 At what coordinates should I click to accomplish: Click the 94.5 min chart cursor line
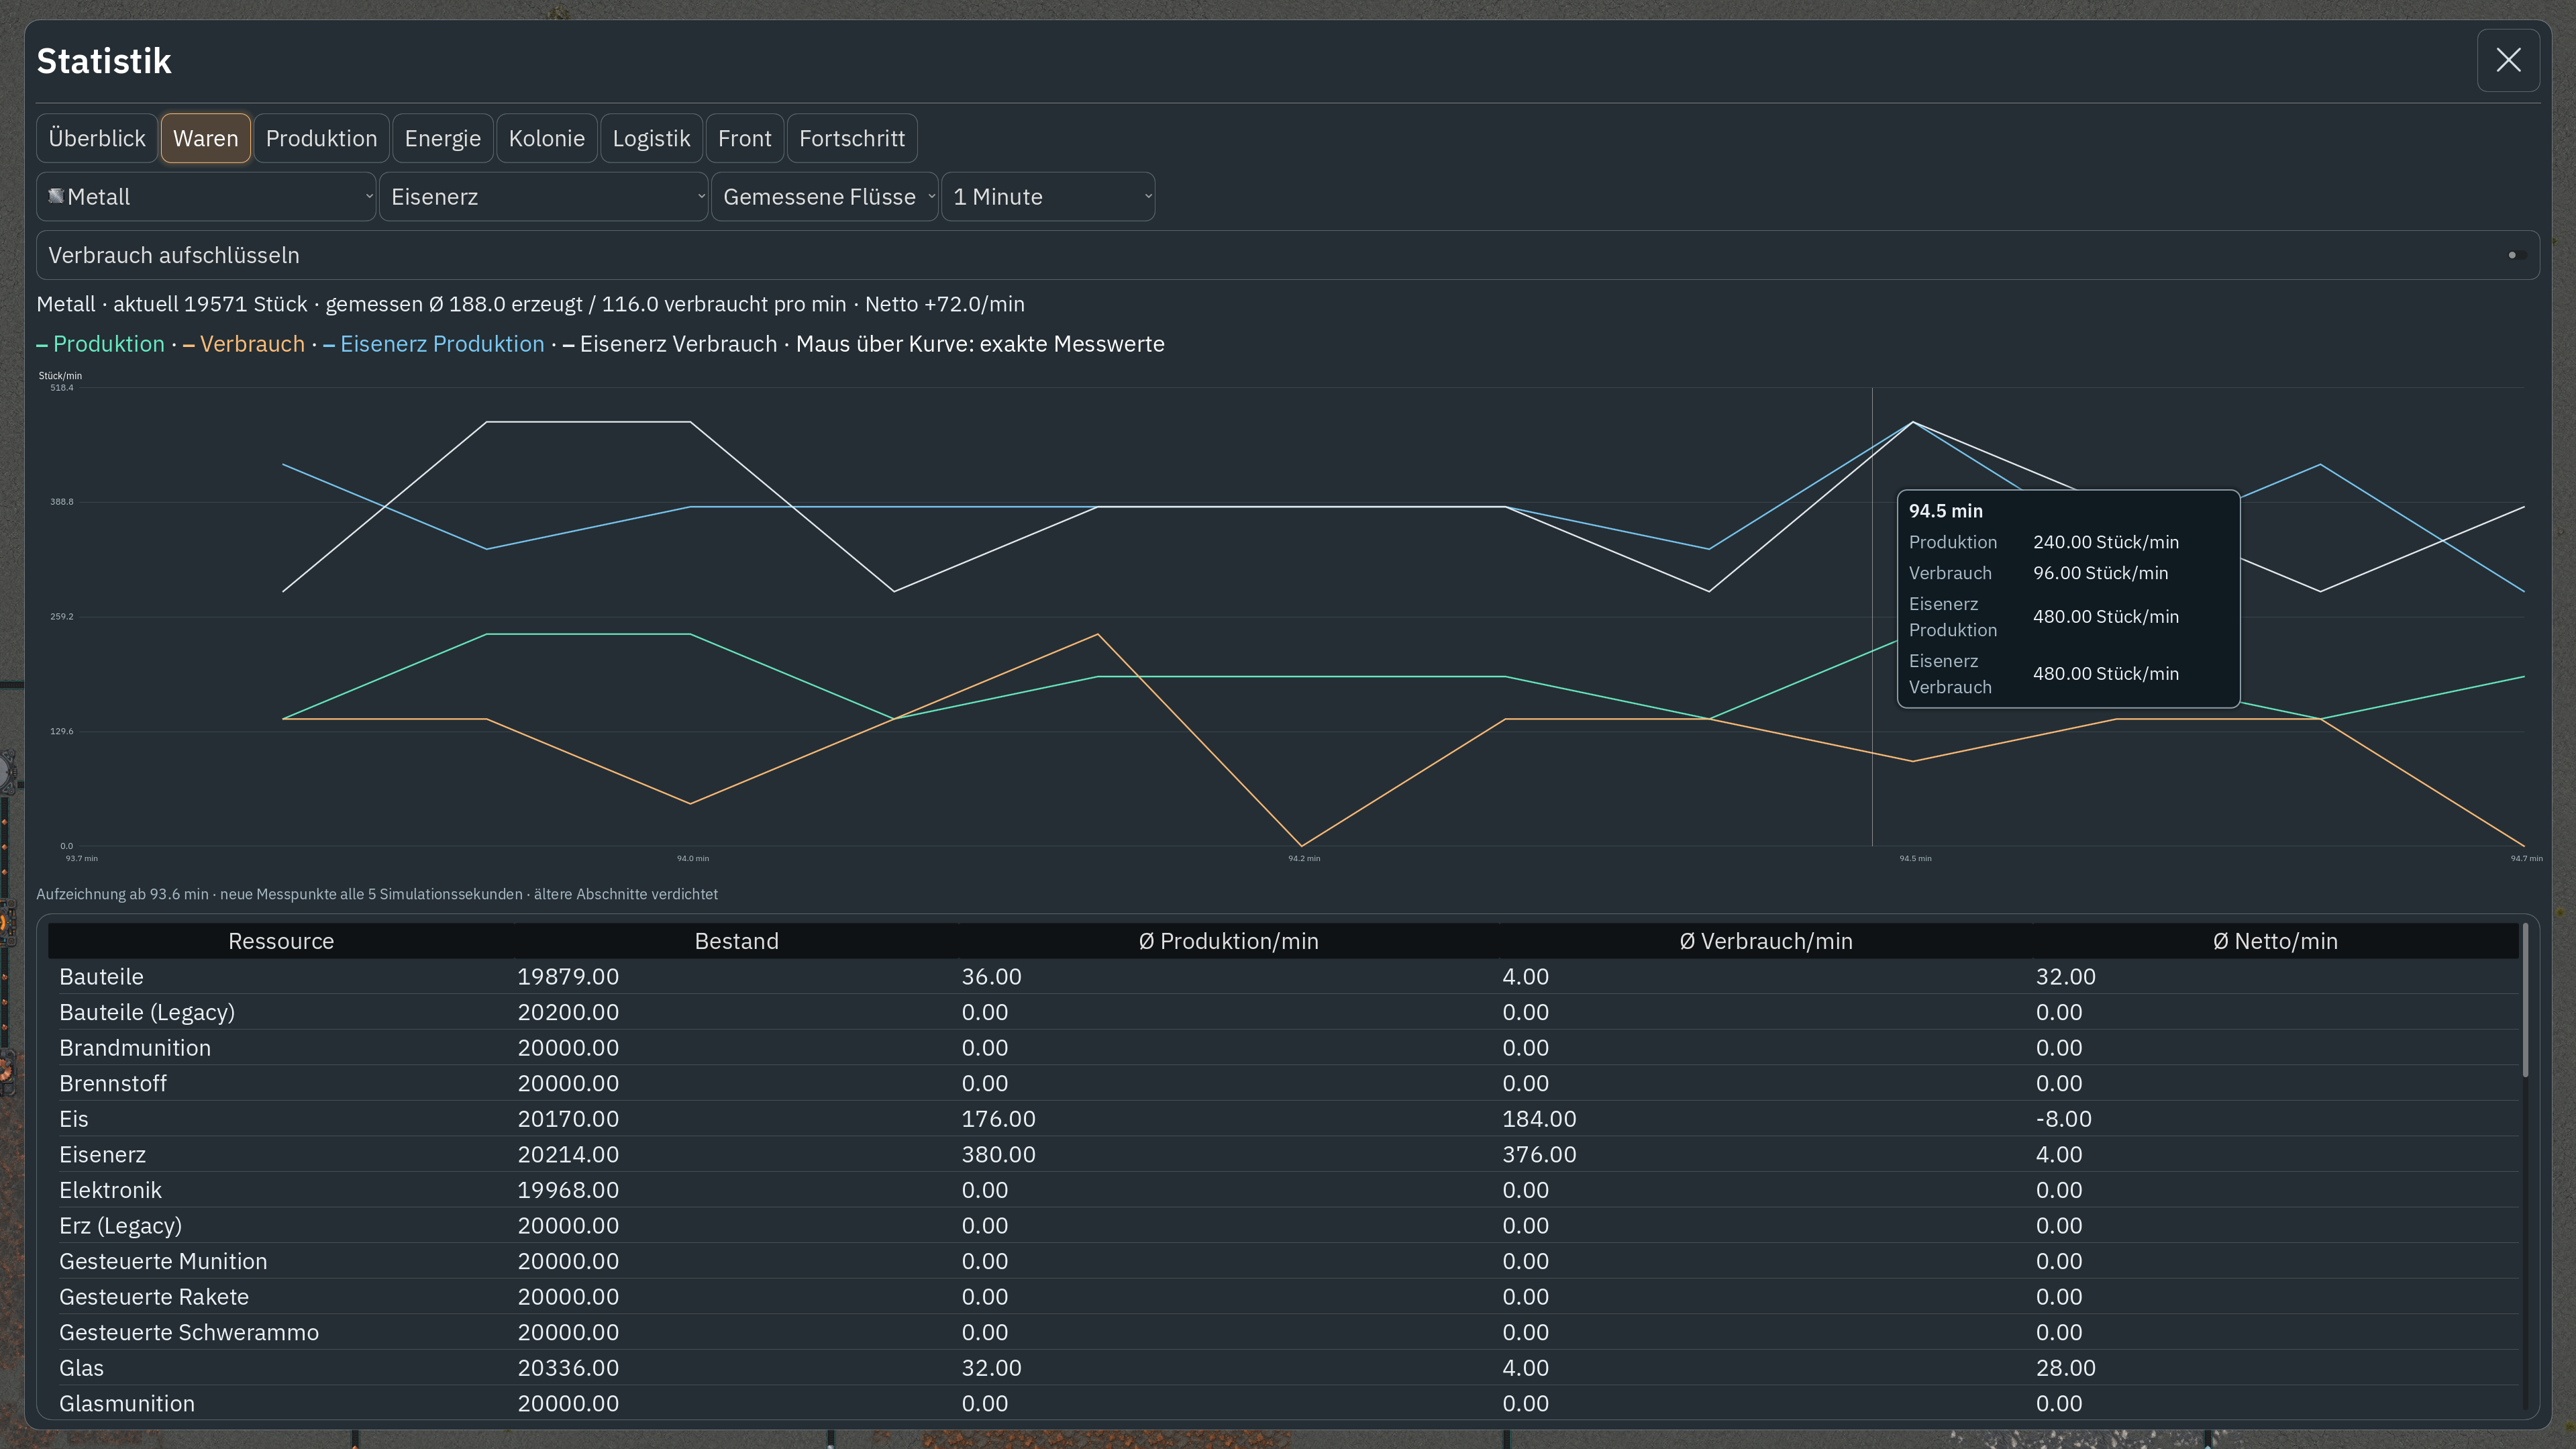[x=1872, y=617]
